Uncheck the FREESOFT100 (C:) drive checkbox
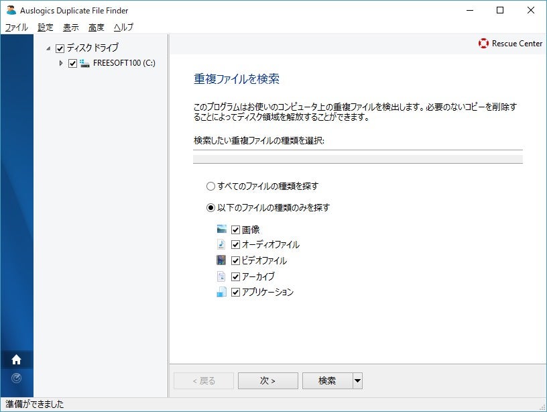The height and width of the screenshot is (412, 547). [72, 64]
